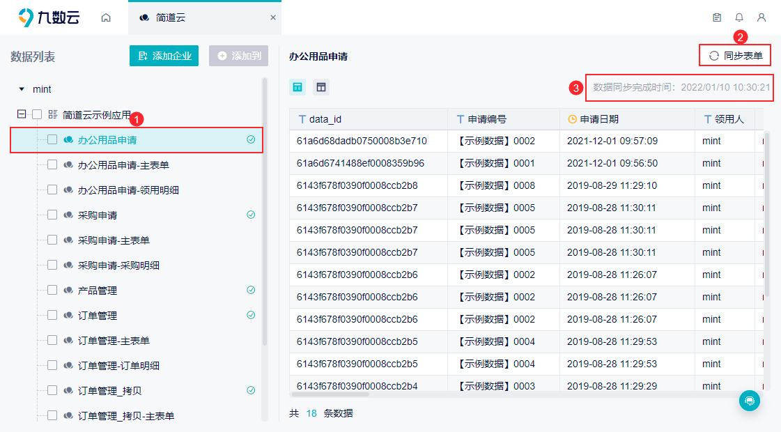Click the 数据同步完成时间 timestamp

pyautogui.click(x=681, y=87)
